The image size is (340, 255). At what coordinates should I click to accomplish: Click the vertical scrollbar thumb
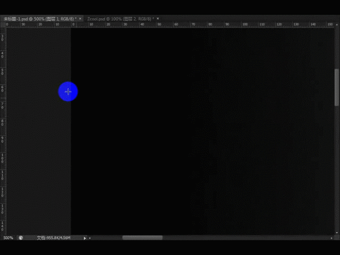(337, 88)
